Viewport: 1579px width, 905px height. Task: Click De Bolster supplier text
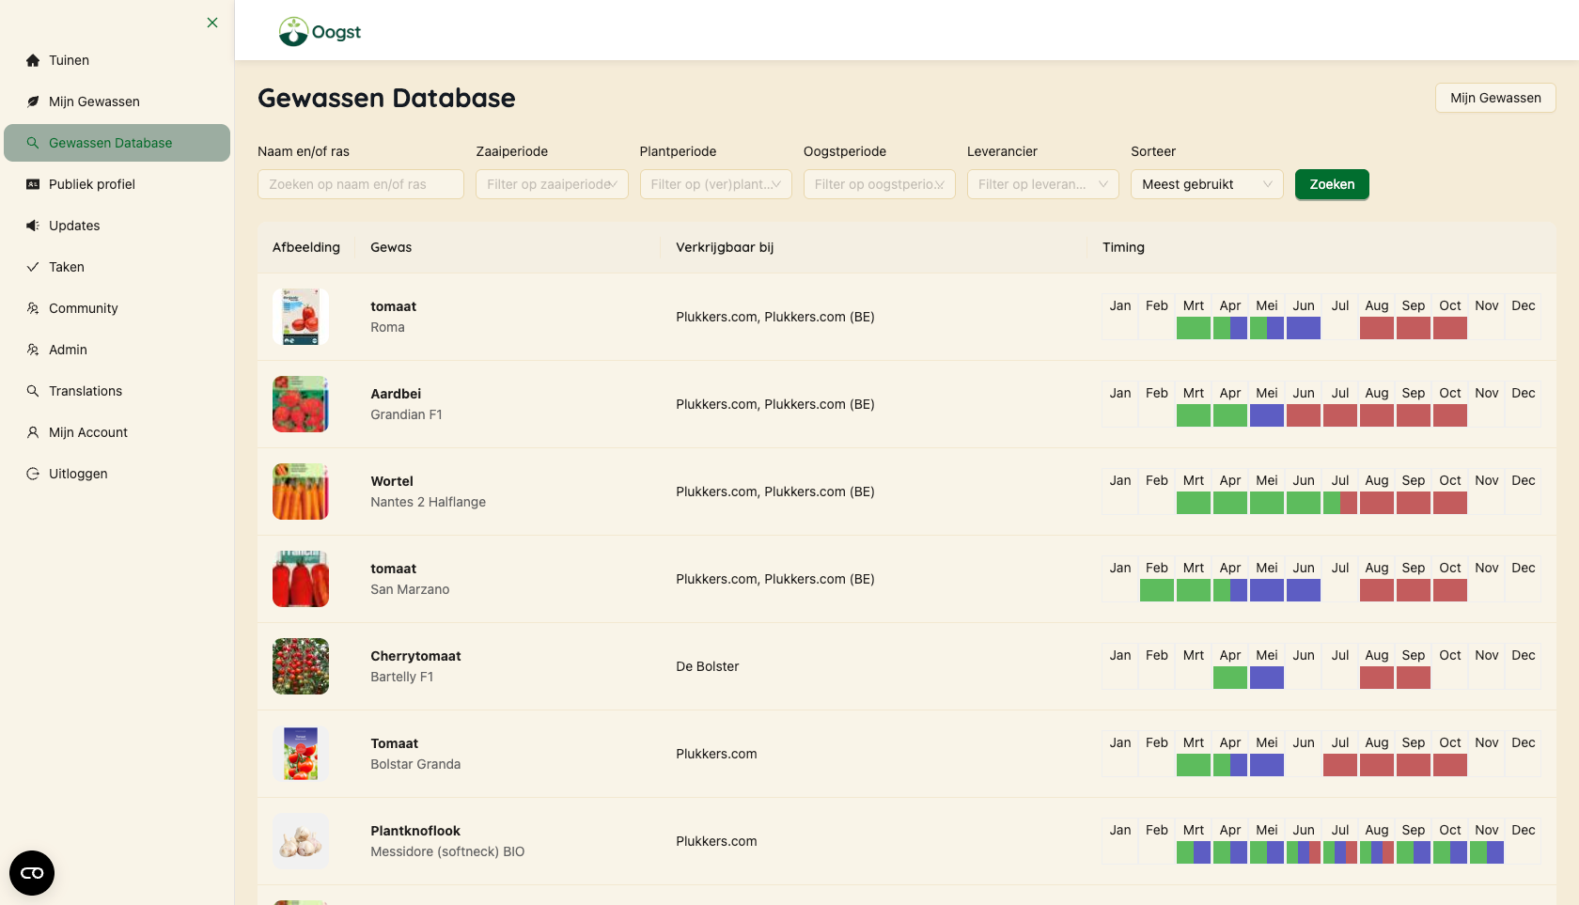(708, 666)
